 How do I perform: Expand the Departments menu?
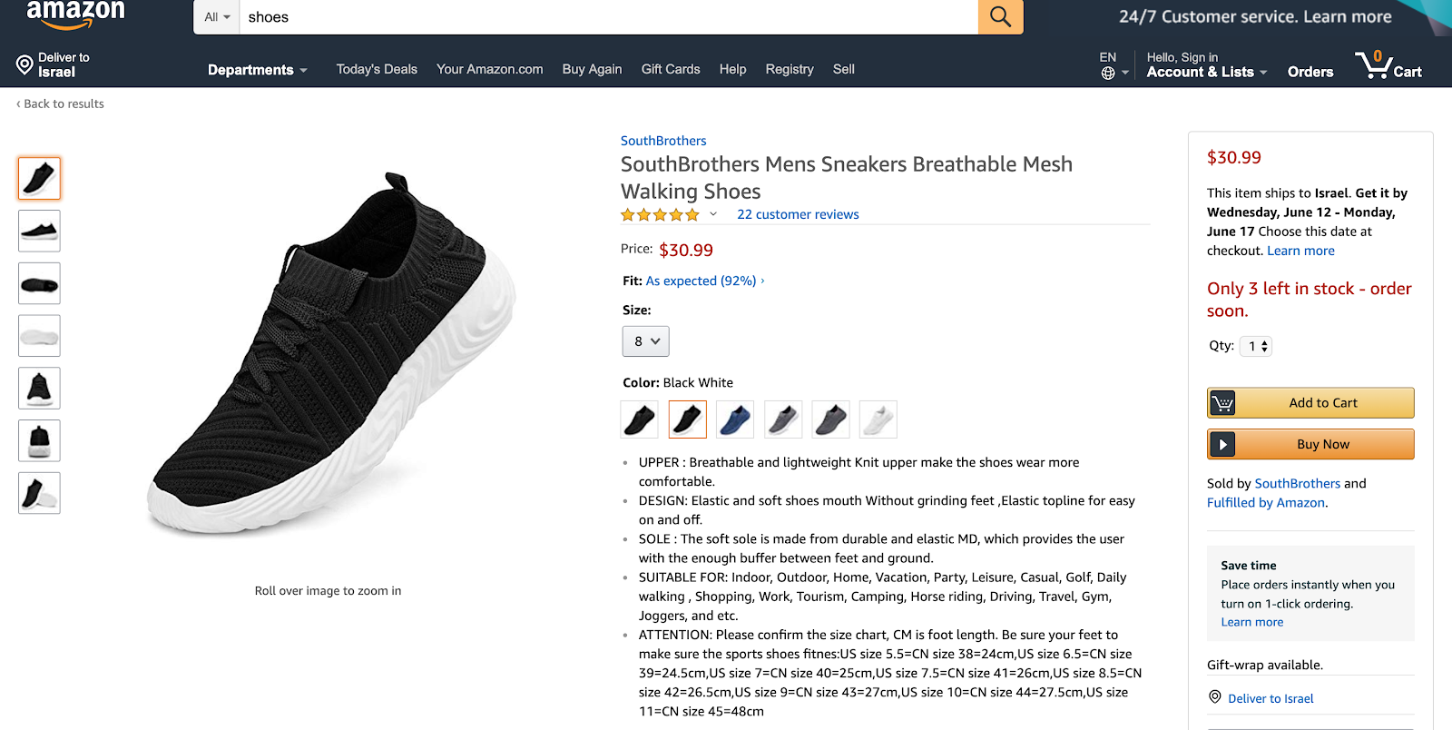(257, 70)
